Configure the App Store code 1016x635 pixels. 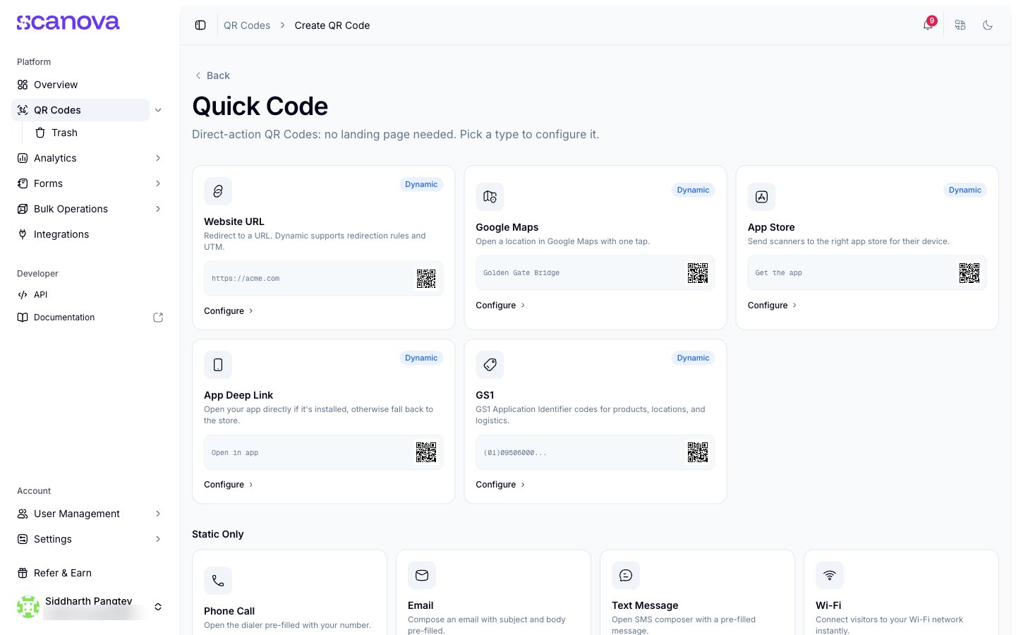click(772, 306)
